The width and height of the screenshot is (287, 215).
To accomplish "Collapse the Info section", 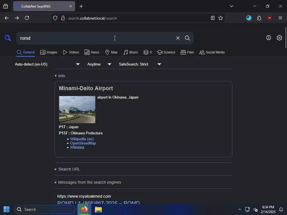I will pyautogui.click(x=60, y=76).
